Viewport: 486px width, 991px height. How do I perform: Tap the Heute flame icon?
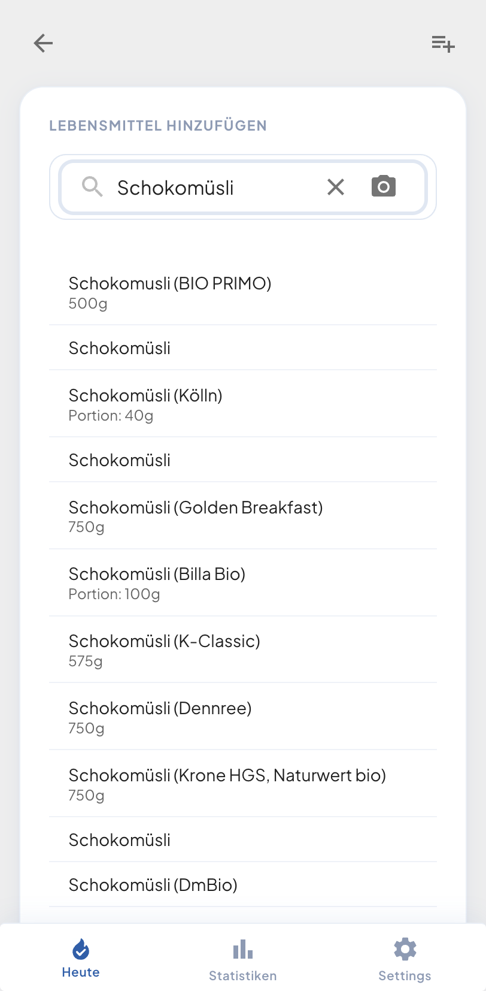(81, 949)
